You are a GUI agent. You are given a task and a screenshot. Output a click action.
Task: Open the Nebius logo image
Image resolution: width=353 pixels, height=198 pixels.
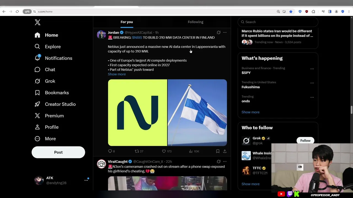(137, 113)
